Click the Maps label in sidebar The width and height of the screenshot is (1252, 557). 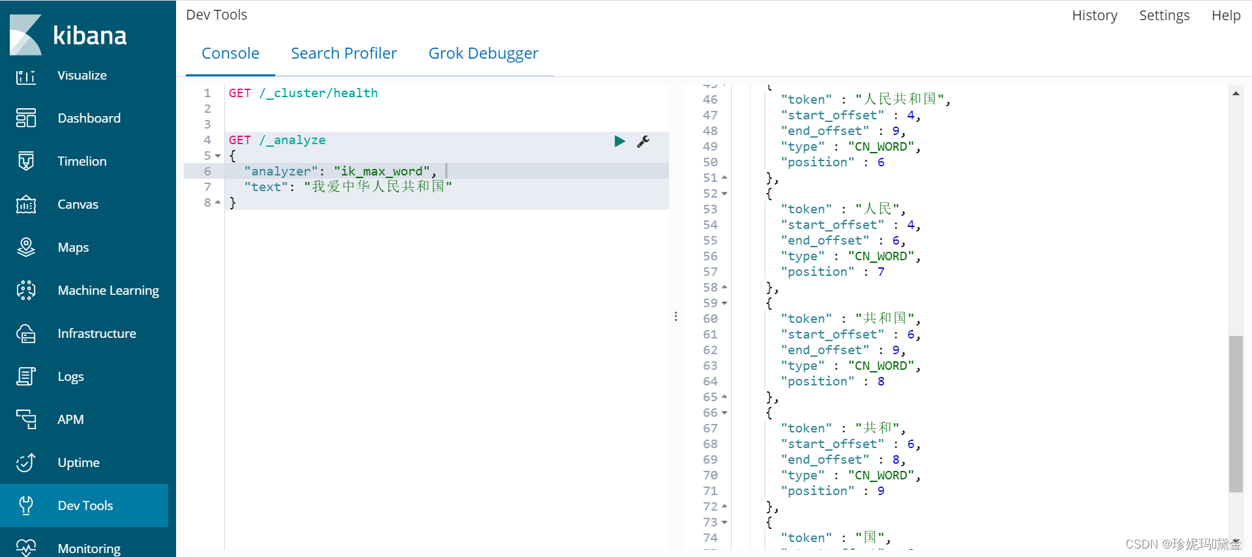pos(73,247)
